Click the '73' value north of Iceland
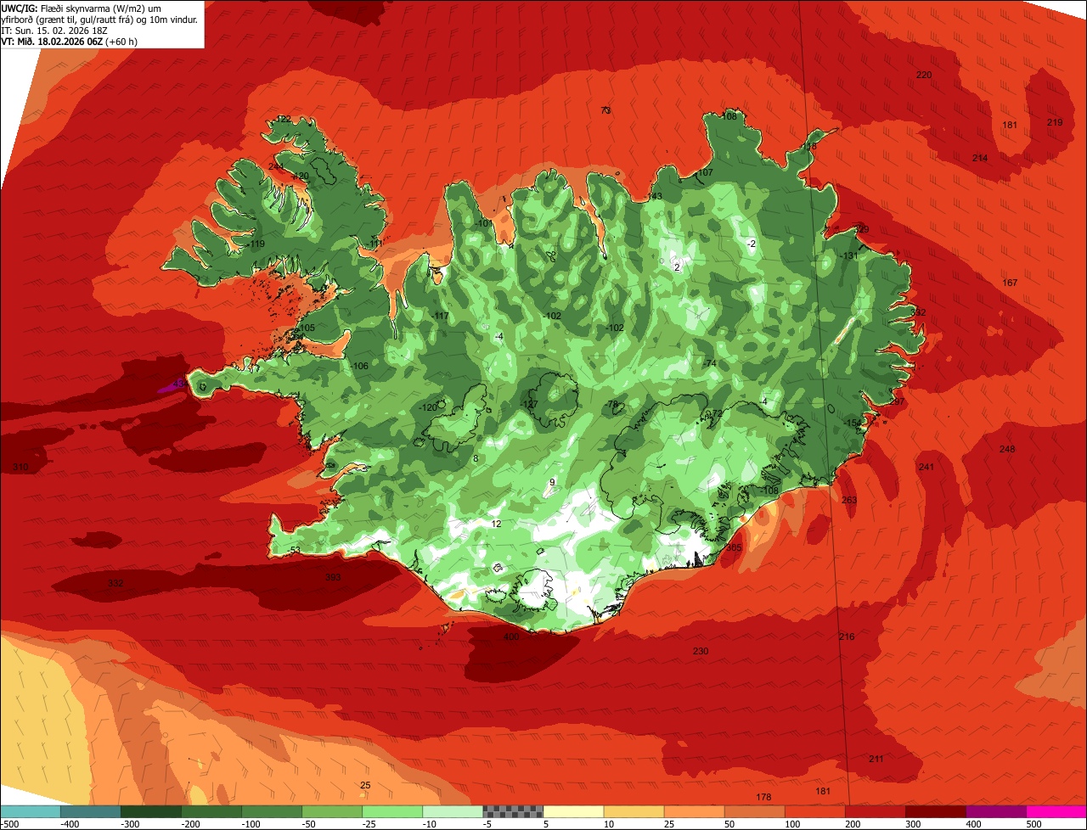This screenshot has height=830, width=1087. coord(605,110)
